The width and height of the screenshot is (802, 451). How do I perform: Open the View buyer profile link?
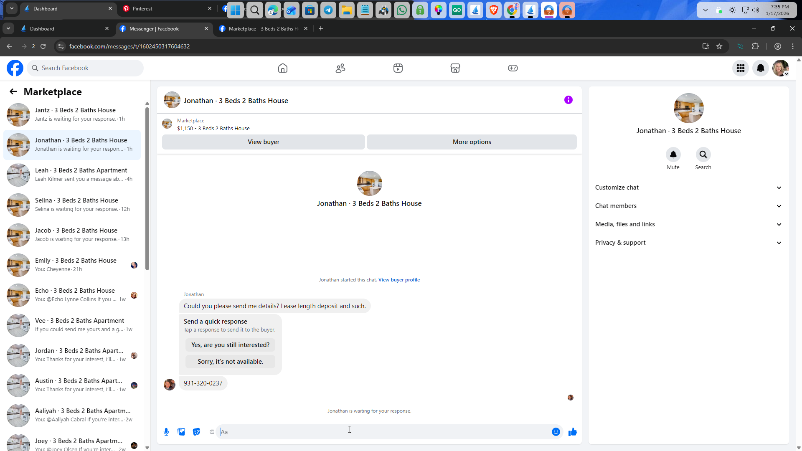[x=399, y=280]
